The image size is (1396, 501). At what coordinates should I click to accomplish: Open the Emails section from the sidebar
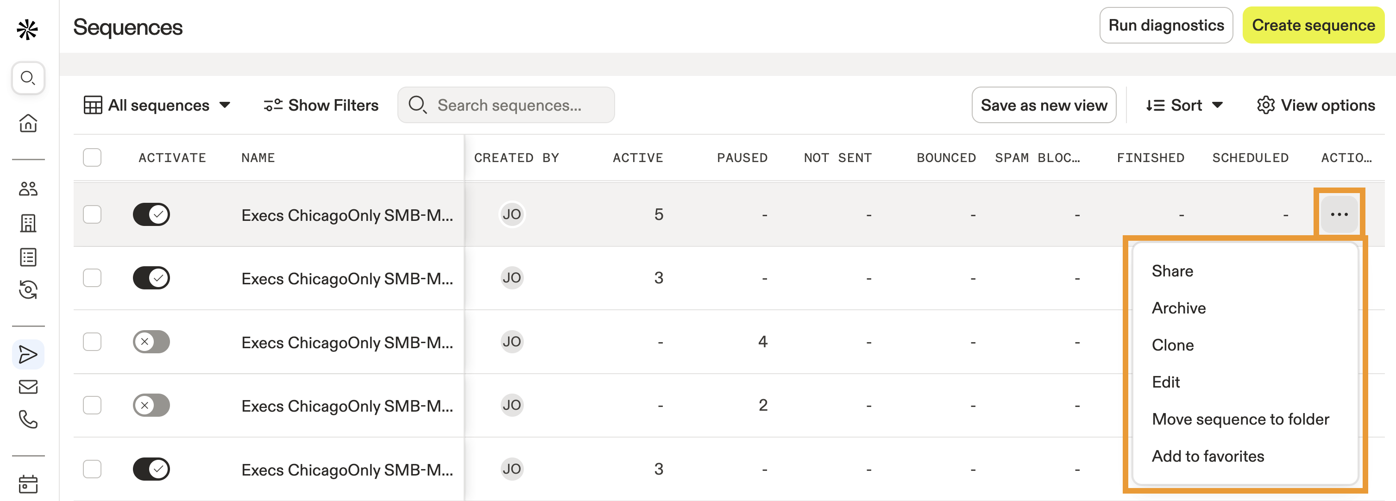point(28,387)
